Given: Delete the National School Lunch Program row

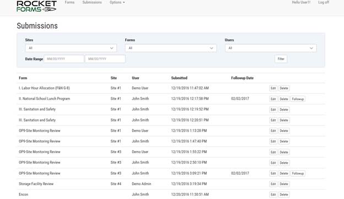Looking at the screenshot, I should (284, 99).
